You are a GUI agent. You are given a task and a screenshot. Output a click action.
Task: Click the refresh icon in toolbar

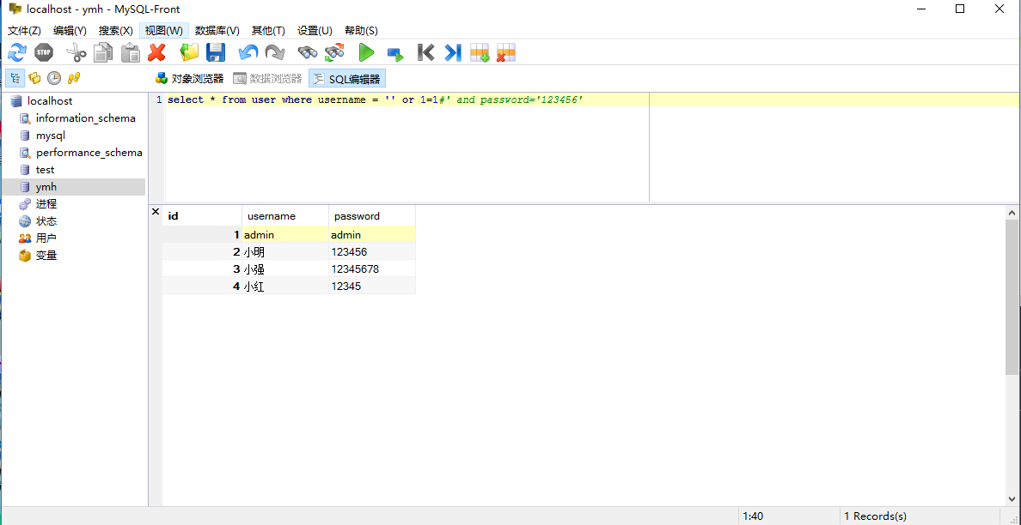click(x=17, y=53)
